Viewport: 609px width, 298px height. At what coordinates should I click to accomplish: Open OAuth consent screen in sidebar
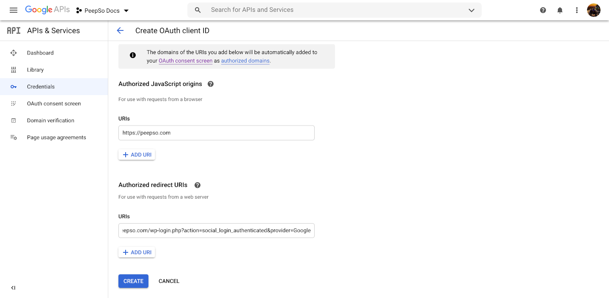(x=54, y=104)
